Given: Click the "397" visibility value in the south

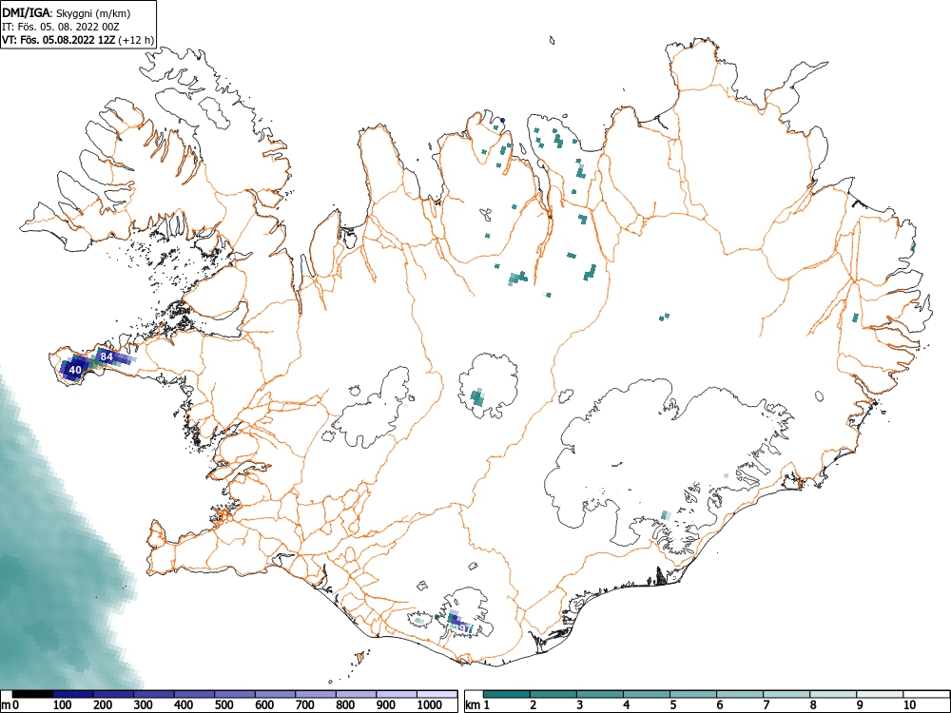Looking at the screenshot, I should tap(461, 628).
